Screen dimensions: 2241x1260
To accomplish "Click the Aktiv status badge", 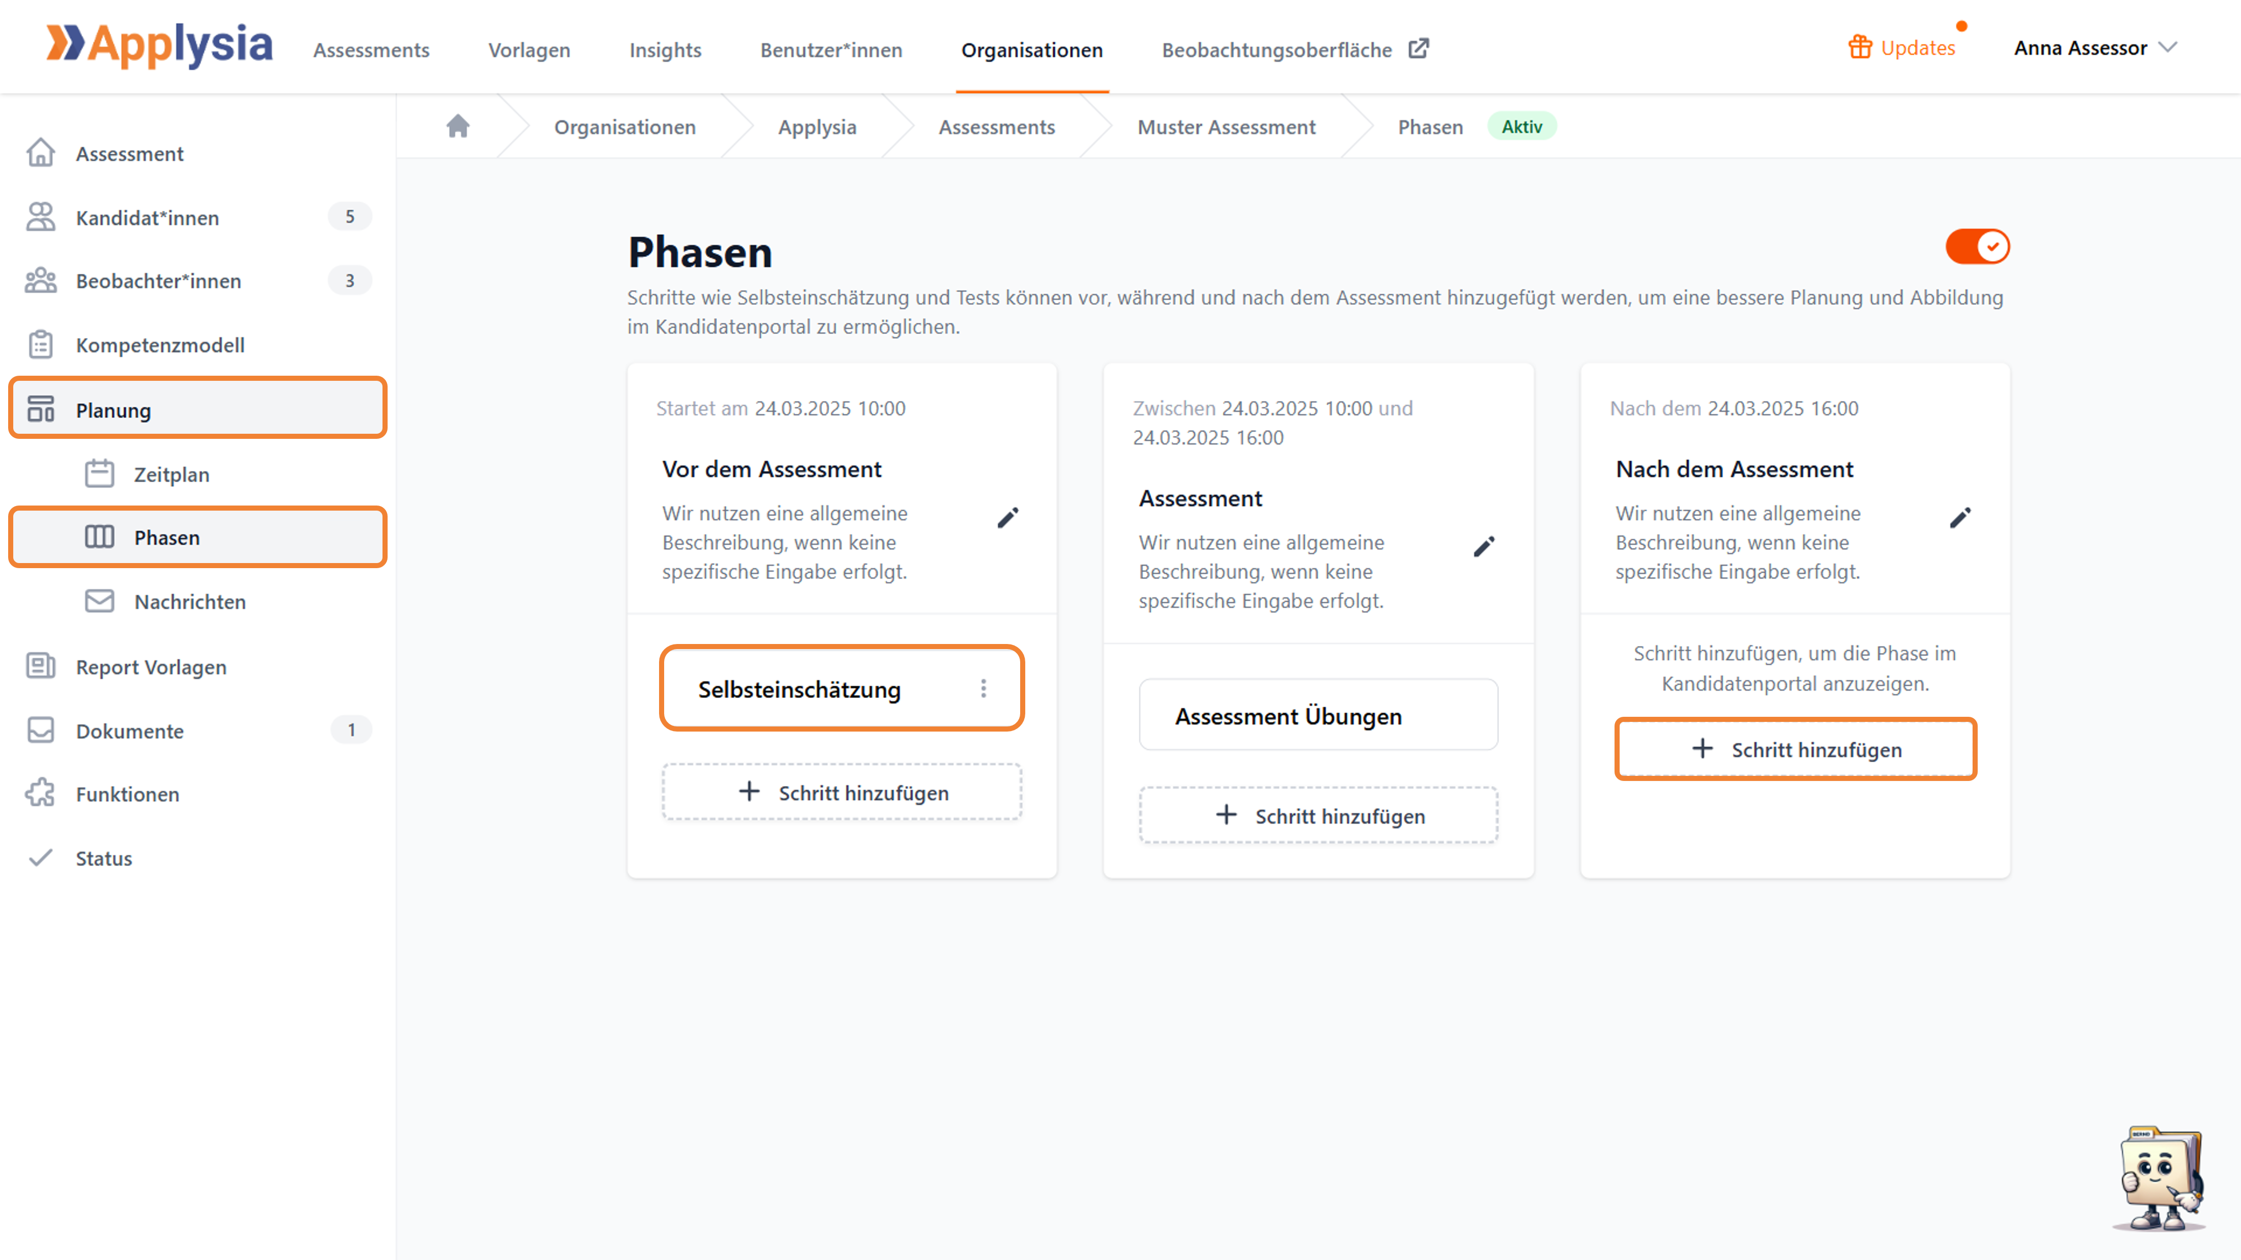I will tap(1521, 126).
